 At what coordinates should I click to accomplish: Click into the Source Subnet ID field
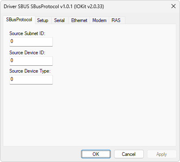click(x=31, y=42)
